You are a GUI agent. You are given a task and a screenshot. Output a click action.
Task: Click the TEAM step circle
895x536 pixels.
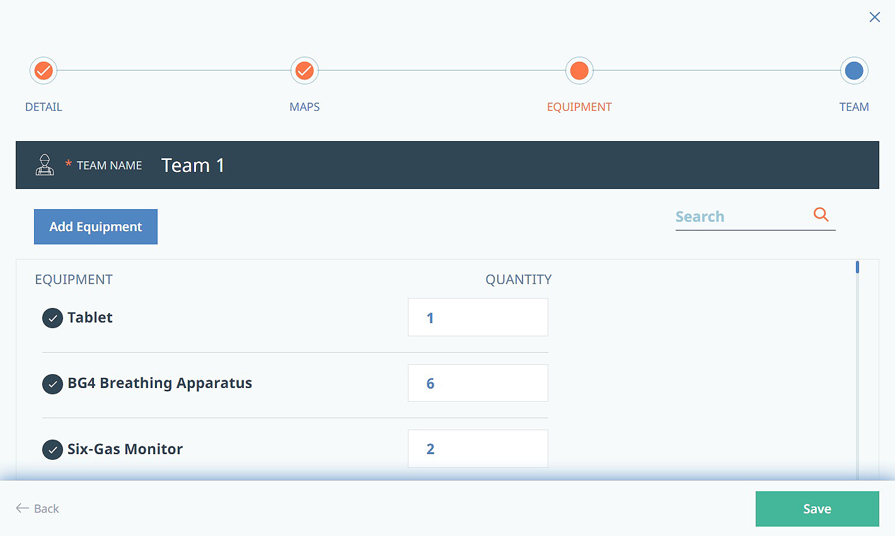point(854,71)
